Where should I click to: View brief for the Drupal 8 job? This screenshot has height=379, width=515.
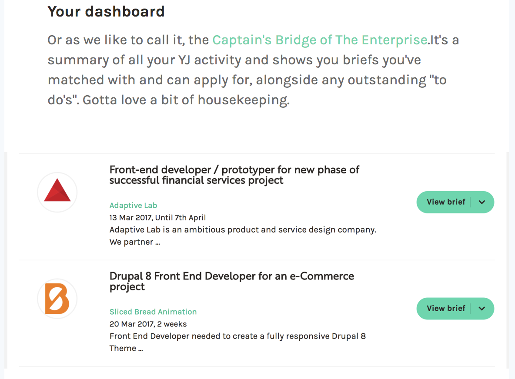pyautogui.click(x=445, y=309)
